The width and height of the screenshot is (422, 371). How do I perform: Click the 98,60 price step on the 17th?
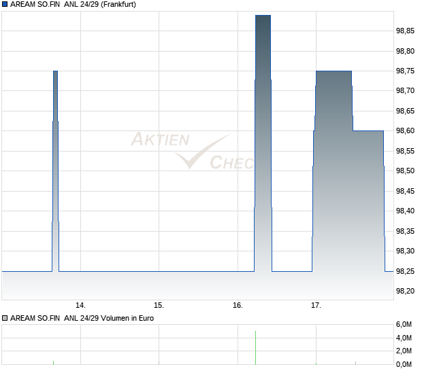click(368, 131)
